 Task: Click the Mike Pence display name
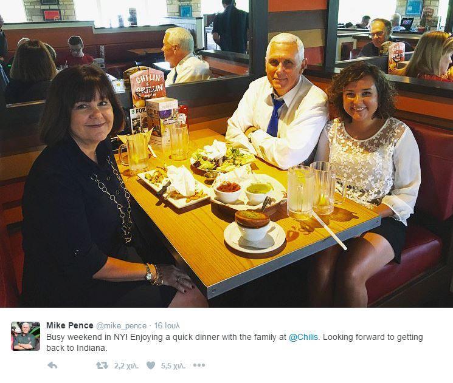(x=70, y=325)
